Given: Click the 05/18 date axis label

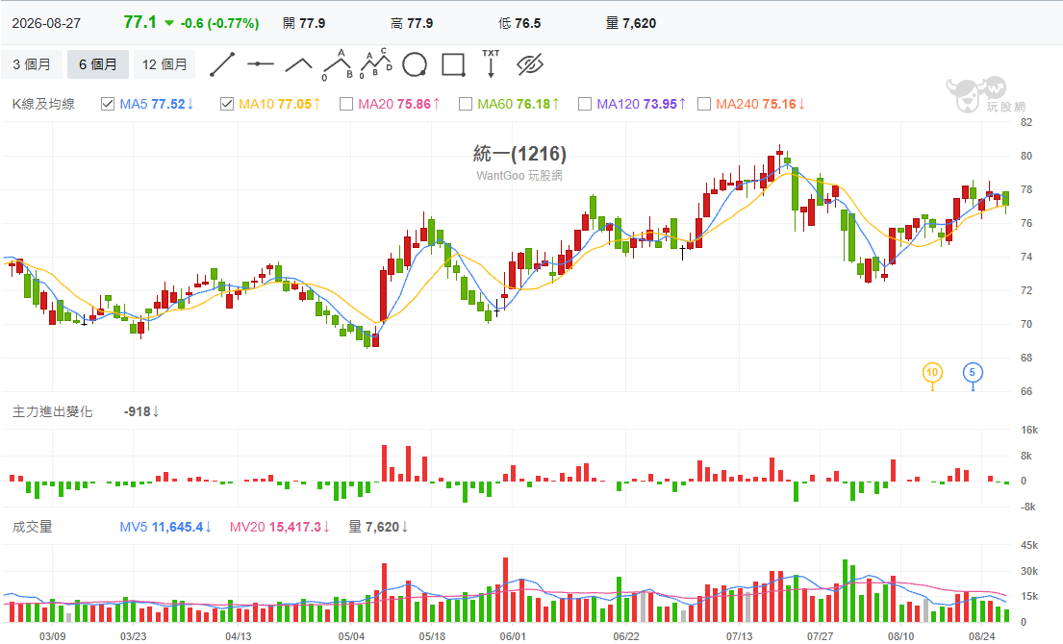Looking at the screenshot, I should (432, 636).
